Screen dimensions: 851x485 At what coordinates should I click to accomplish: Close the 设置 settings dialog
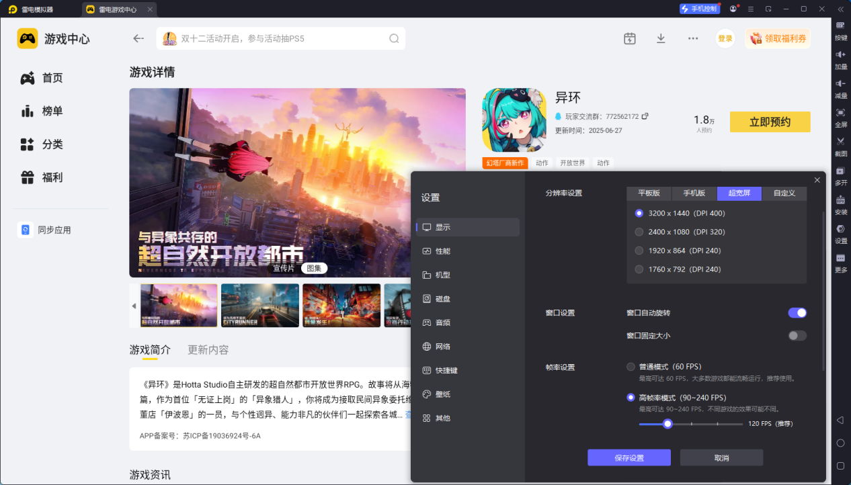pos(817,180)
